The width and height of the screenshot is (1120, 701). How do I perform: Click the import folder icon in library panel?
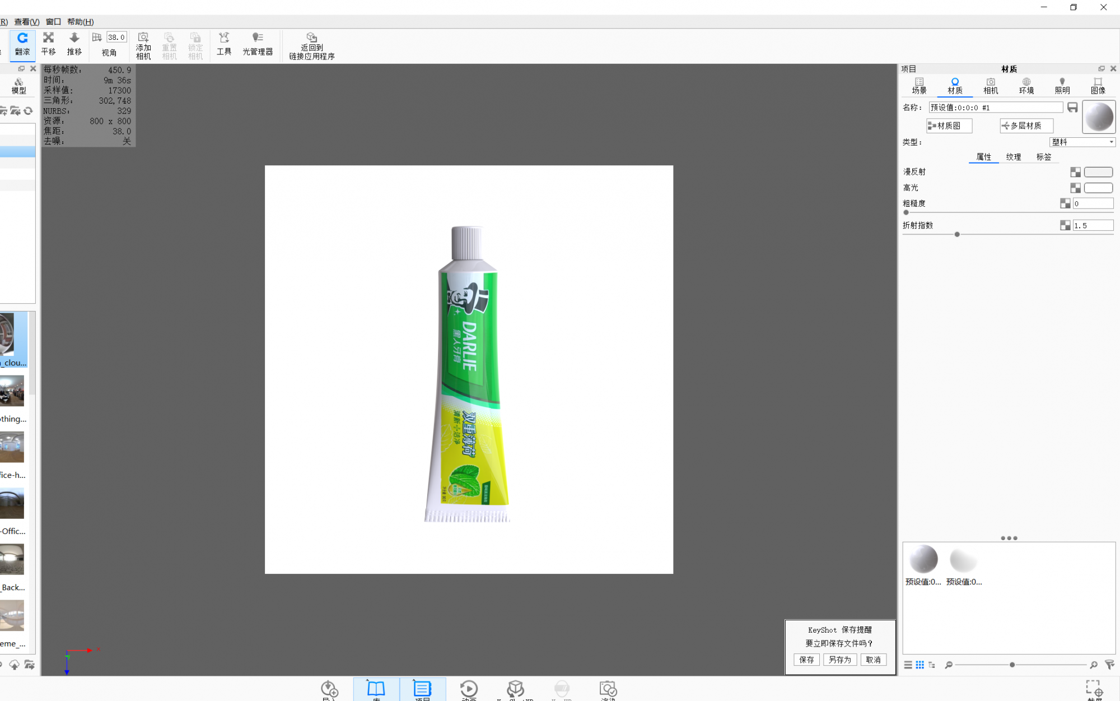tap(15, 111)
